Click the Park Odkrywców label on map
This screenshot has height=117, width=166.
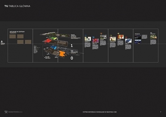(x=74, y=51)
